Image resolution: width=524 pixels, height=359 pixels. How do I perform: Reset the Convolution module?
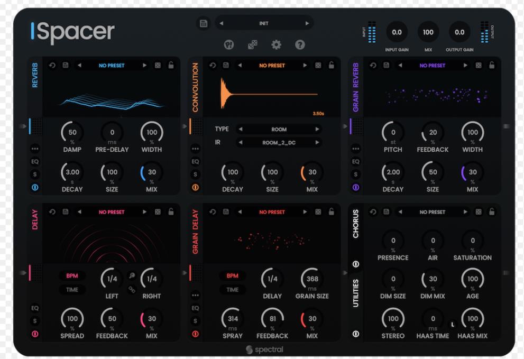pos(213,65)
